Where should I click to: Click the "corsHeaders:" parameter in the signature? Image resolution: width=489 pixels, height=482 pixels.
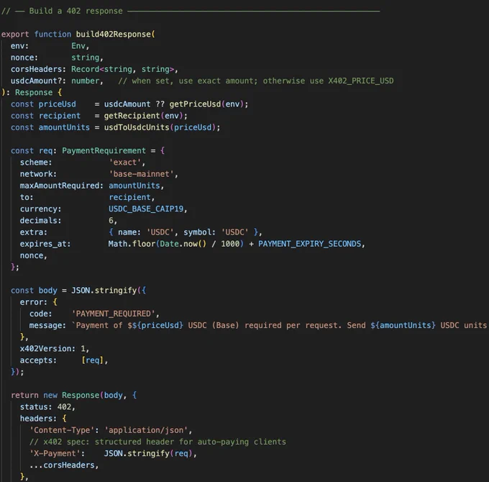click(39, 69)
